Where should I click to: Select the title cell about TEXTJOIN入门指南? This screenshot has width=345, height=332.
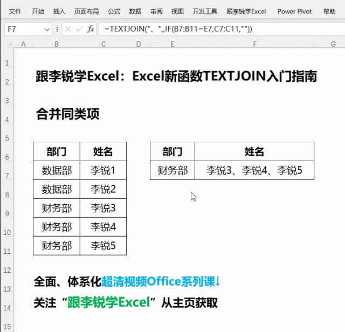click(x=176, y=77)
